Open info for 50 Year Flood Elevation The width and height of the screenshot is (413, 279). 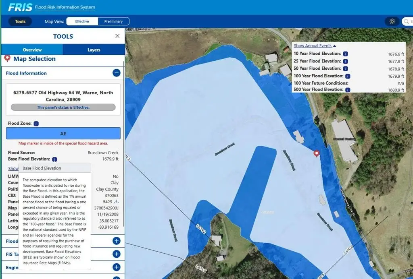[x=346, y=68]
